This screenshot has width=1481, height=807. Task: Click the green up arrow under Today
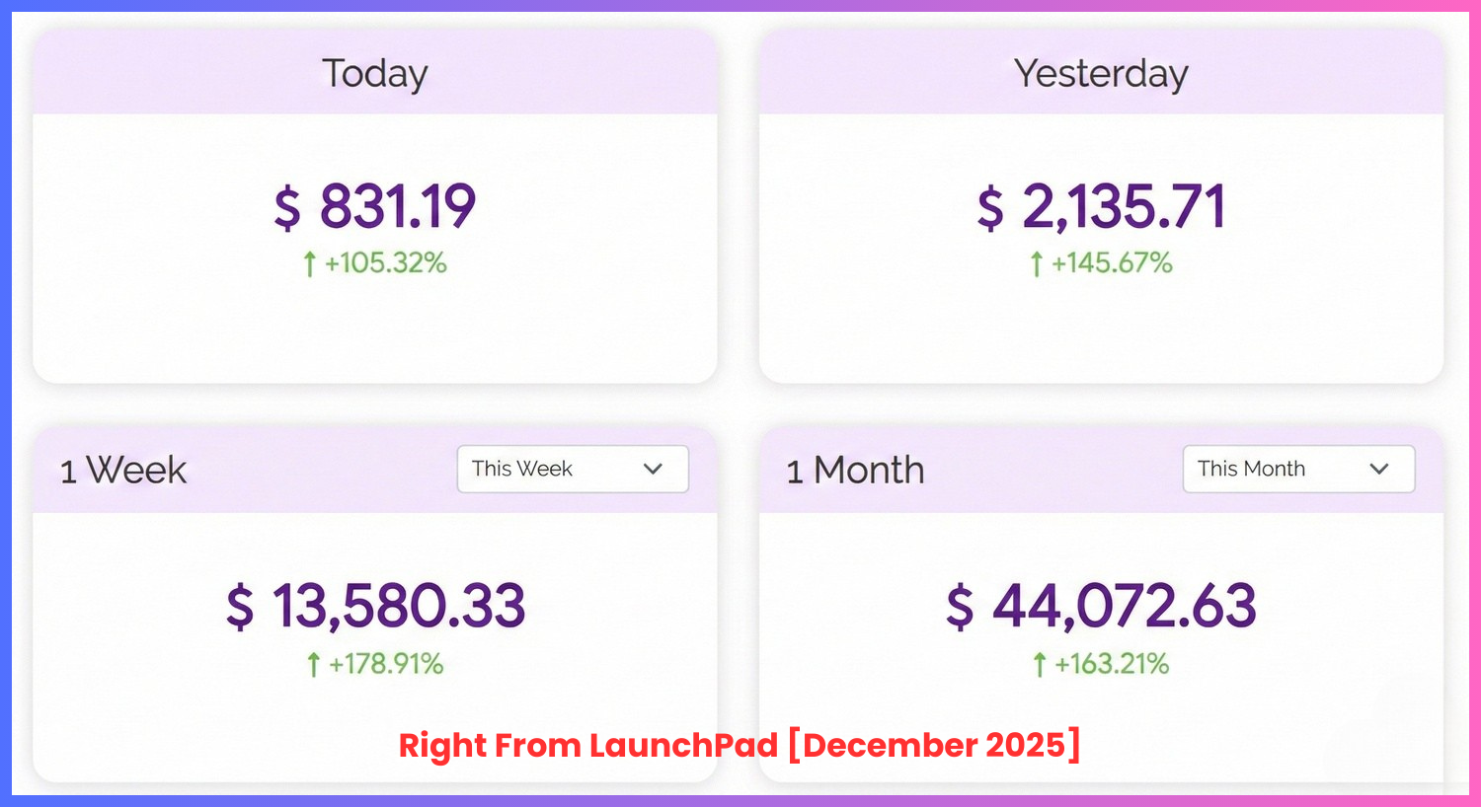click(x=310, y=264)
